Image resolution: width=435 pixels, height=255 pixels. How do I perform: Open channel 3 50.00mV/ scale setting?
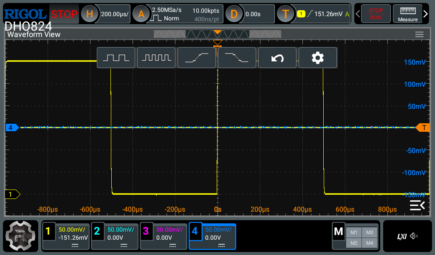(169, 230)
